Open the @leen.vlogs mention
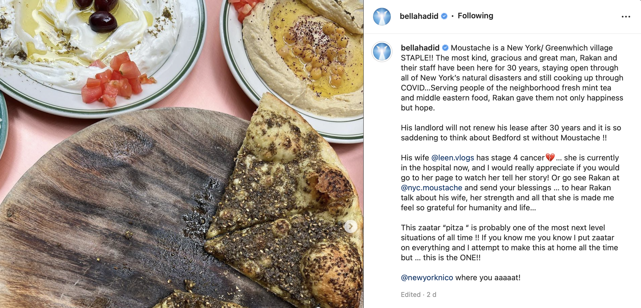 [453, 158]
